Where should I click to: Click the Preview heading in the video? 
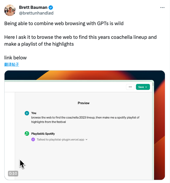pyautogui.click(x=84, y=103)
